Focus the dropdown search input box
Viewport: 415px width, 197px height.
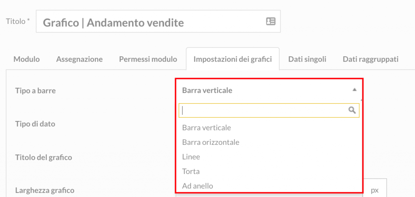269,110
